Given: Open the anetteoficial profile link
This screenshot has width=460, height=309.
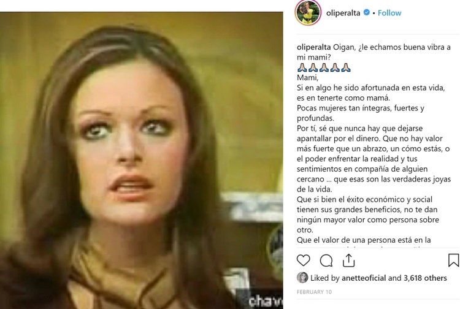Looking at the screenshot, I should point(364,278).
